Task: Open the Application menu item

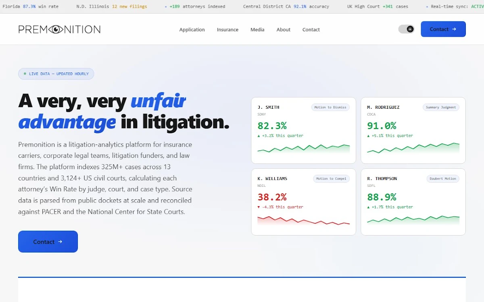Action: (x=192, y=29)
